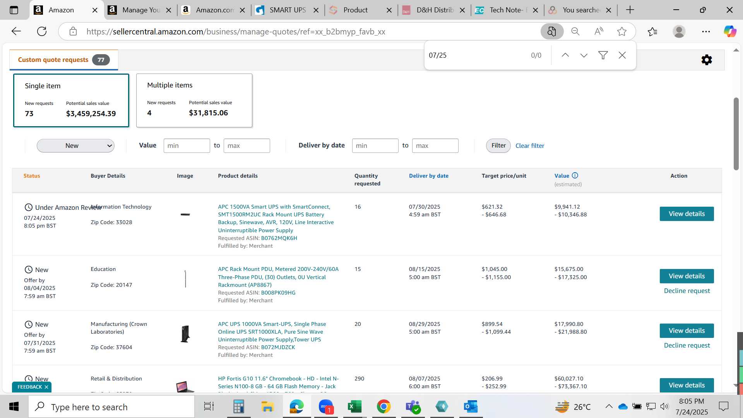
Task: Open Outlook from taskbar
Action: pos(471,407)
